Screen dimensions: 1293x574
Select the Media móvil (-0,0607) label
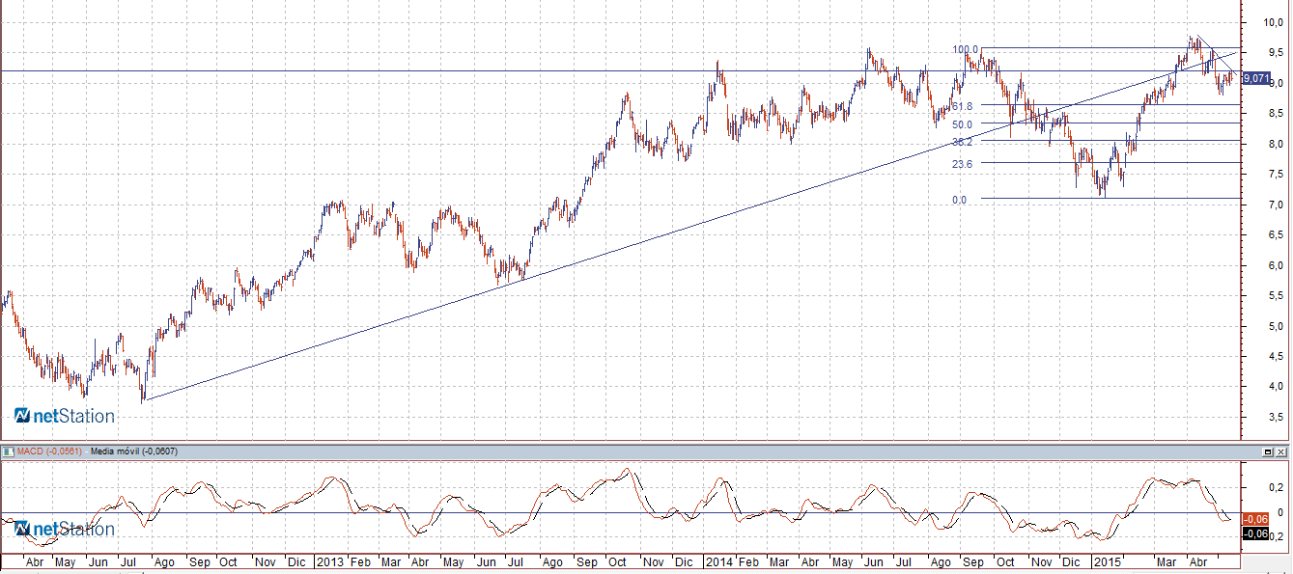pyautogui.click(x=127, y=451)
